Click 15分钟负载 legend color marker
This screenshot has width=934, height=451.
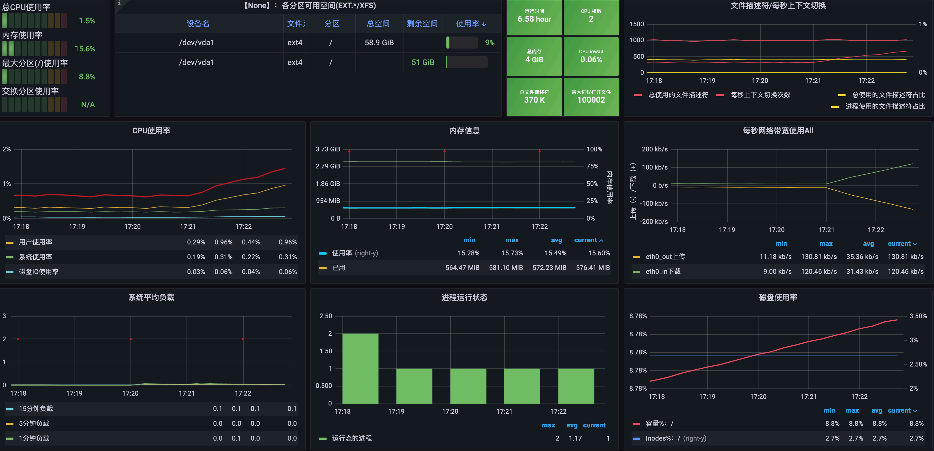point(10,409)
